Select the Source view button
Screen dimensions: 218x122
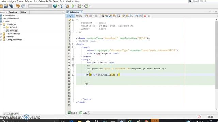[71, 16]
